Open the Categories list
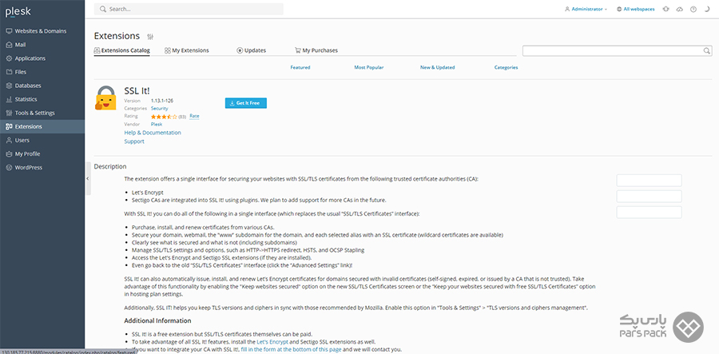Viewport: 719px width, 354px height. tap(506, 67)
